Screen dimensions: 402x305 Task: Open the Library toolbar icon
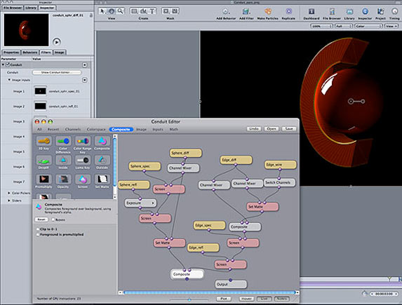349,11
